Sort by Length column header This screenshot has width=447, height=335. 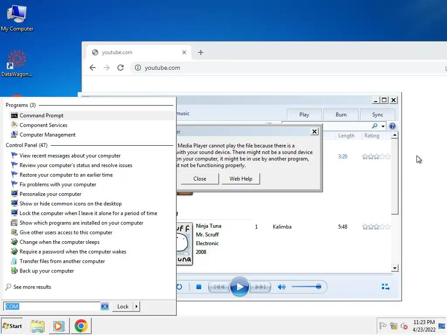tap(346, 136)
